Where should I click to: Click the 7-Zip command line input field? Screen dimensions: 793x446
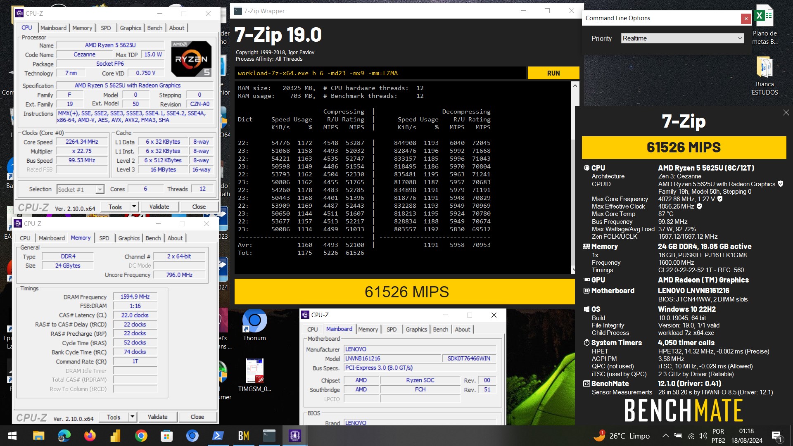point(380,73)
